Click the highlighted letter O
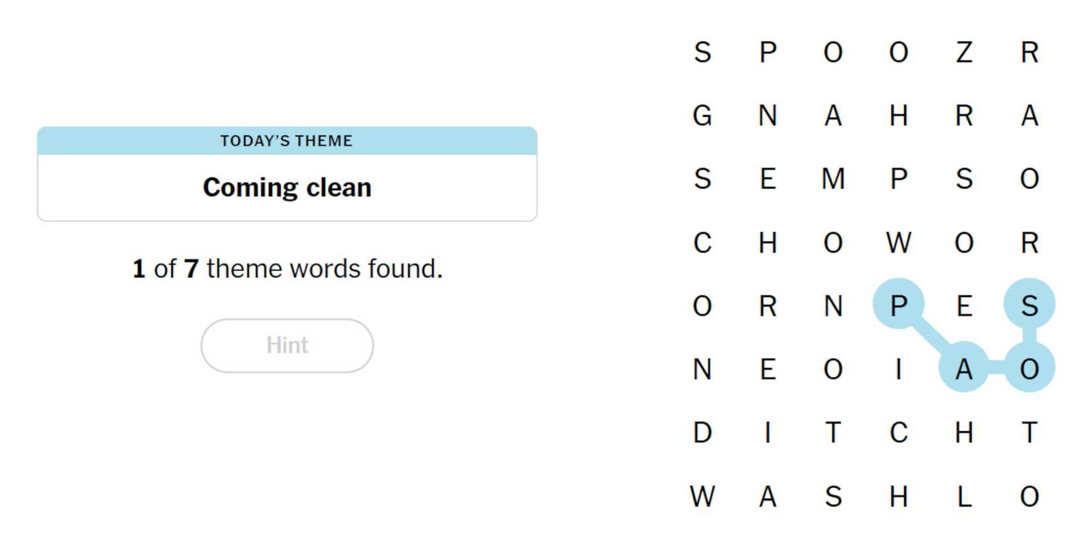The height and width of the screenshot is (542, 1085). pyautogui.click(x=1029, y=369)
